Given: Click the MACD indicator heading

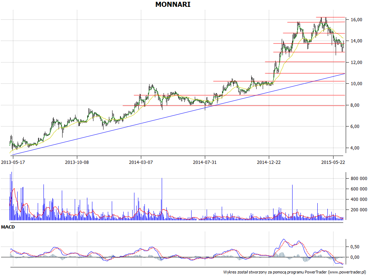Looking at the screenshot, I should tap(8, 227).
